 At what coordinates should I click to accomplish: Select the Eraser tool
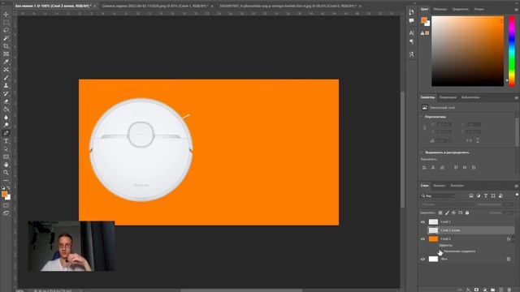6,101
